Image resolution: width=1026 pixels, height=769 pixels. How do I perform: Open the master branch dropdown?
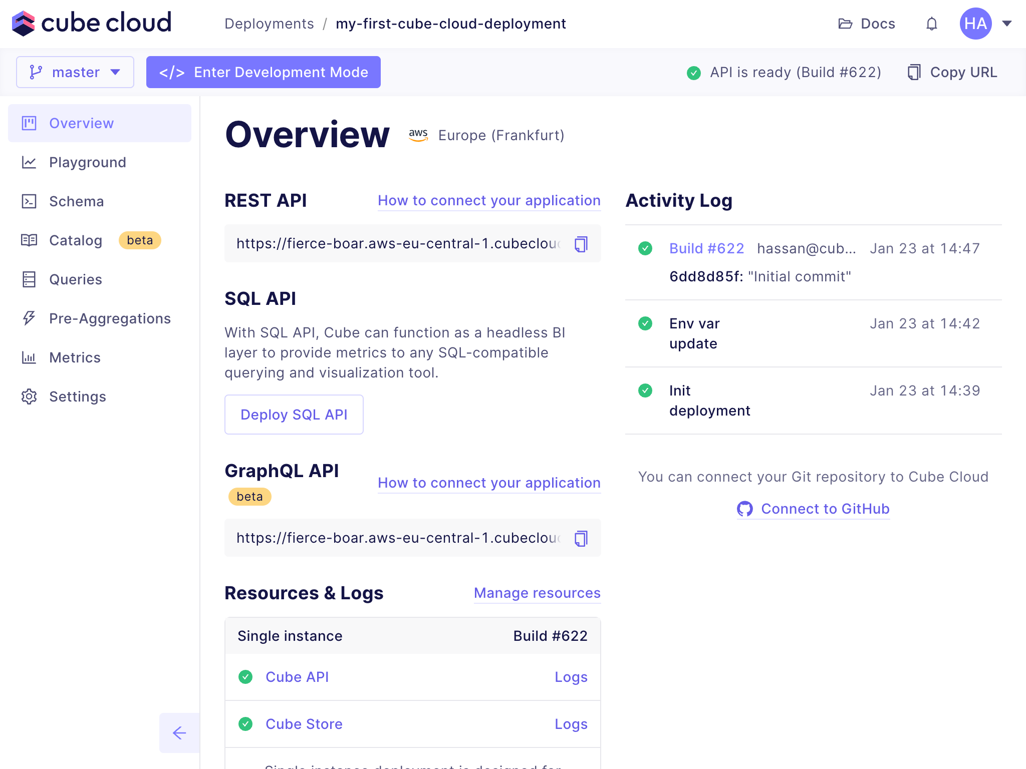point(75,72)
